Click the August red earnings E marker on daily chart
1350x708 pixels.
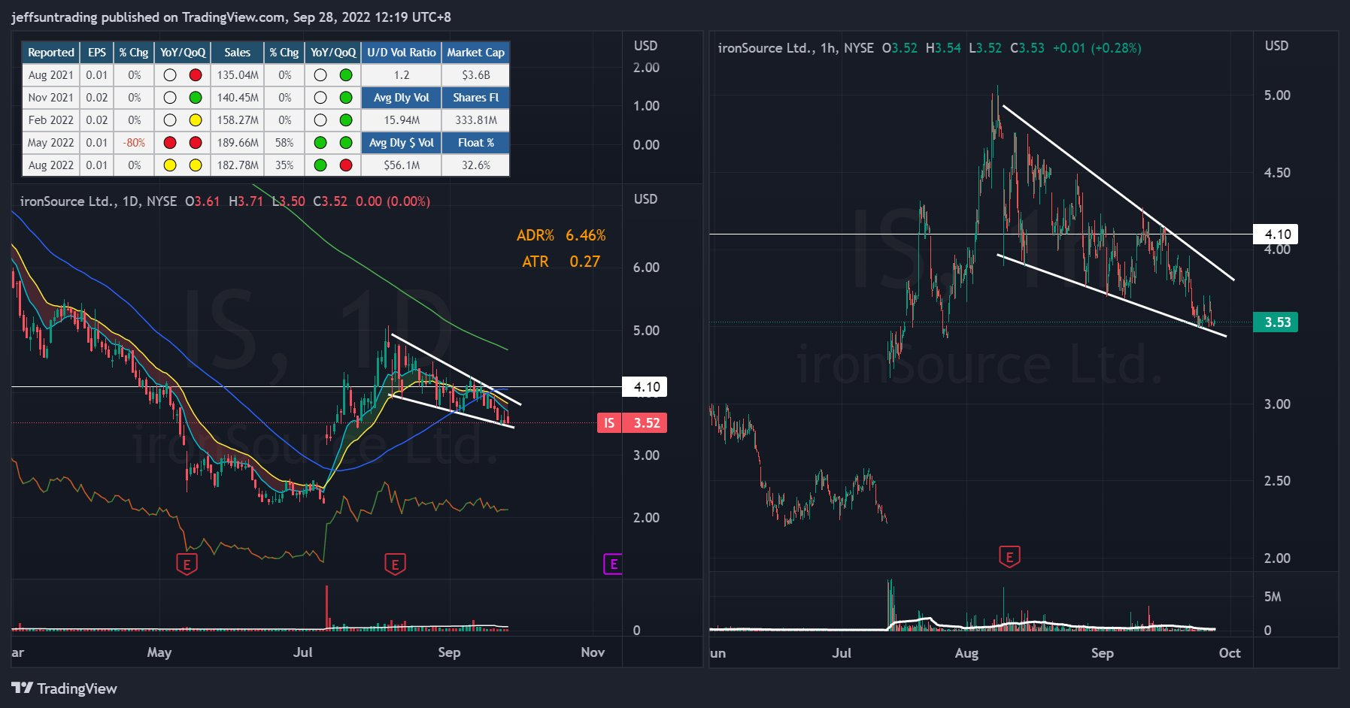point(395,564)
